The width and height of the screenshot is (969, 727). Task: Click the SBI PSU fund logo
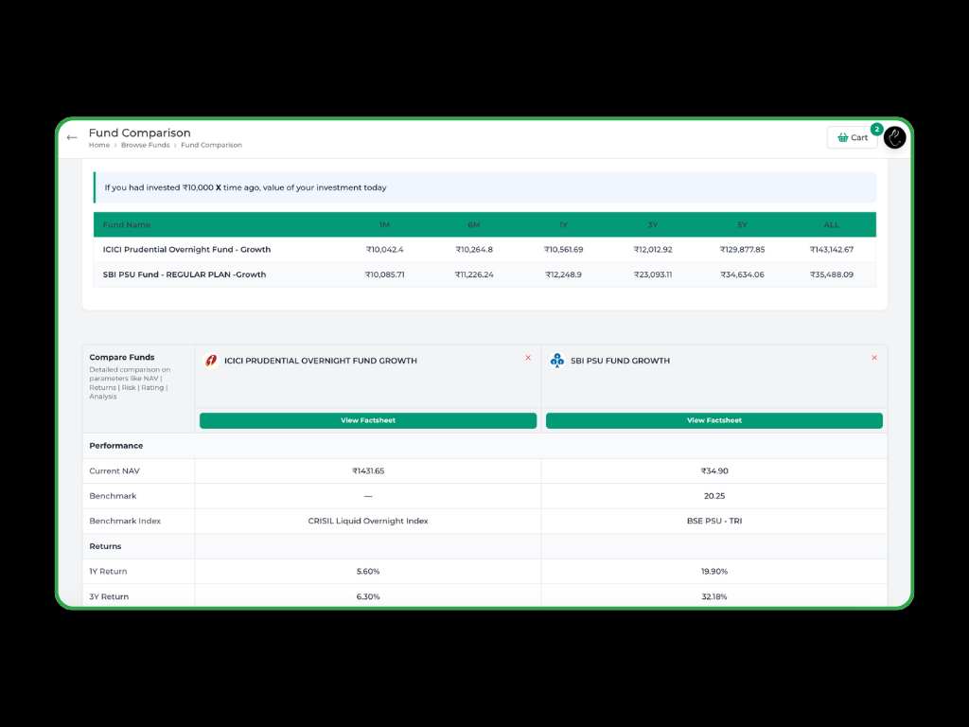(557, 361)
